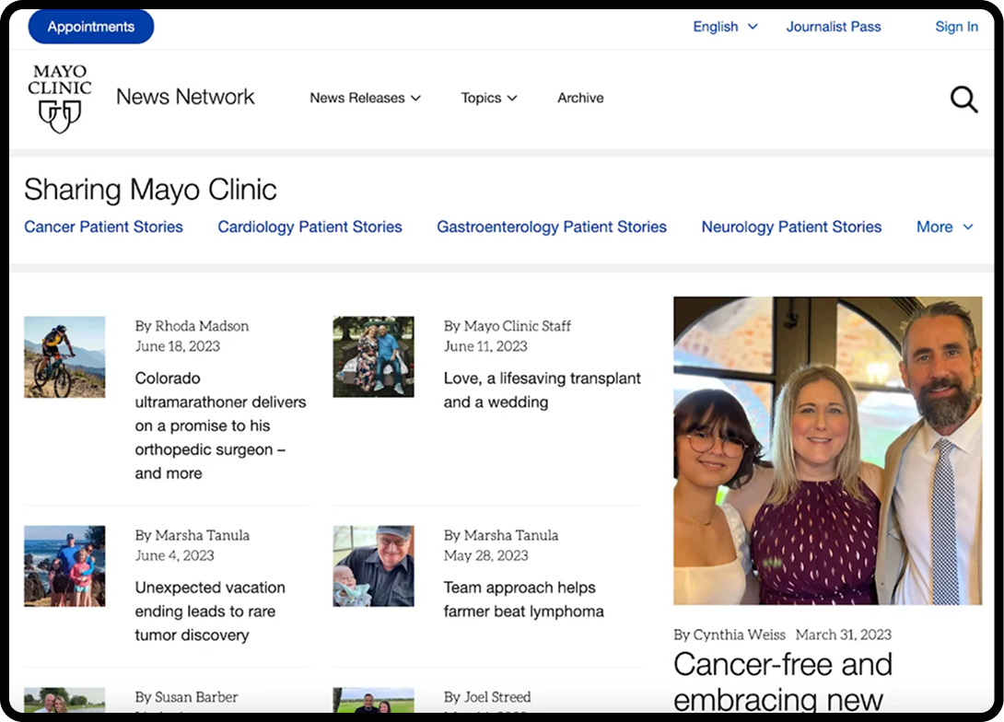Select Cardiology Patient Stories tab

click(x=309, y=227)
